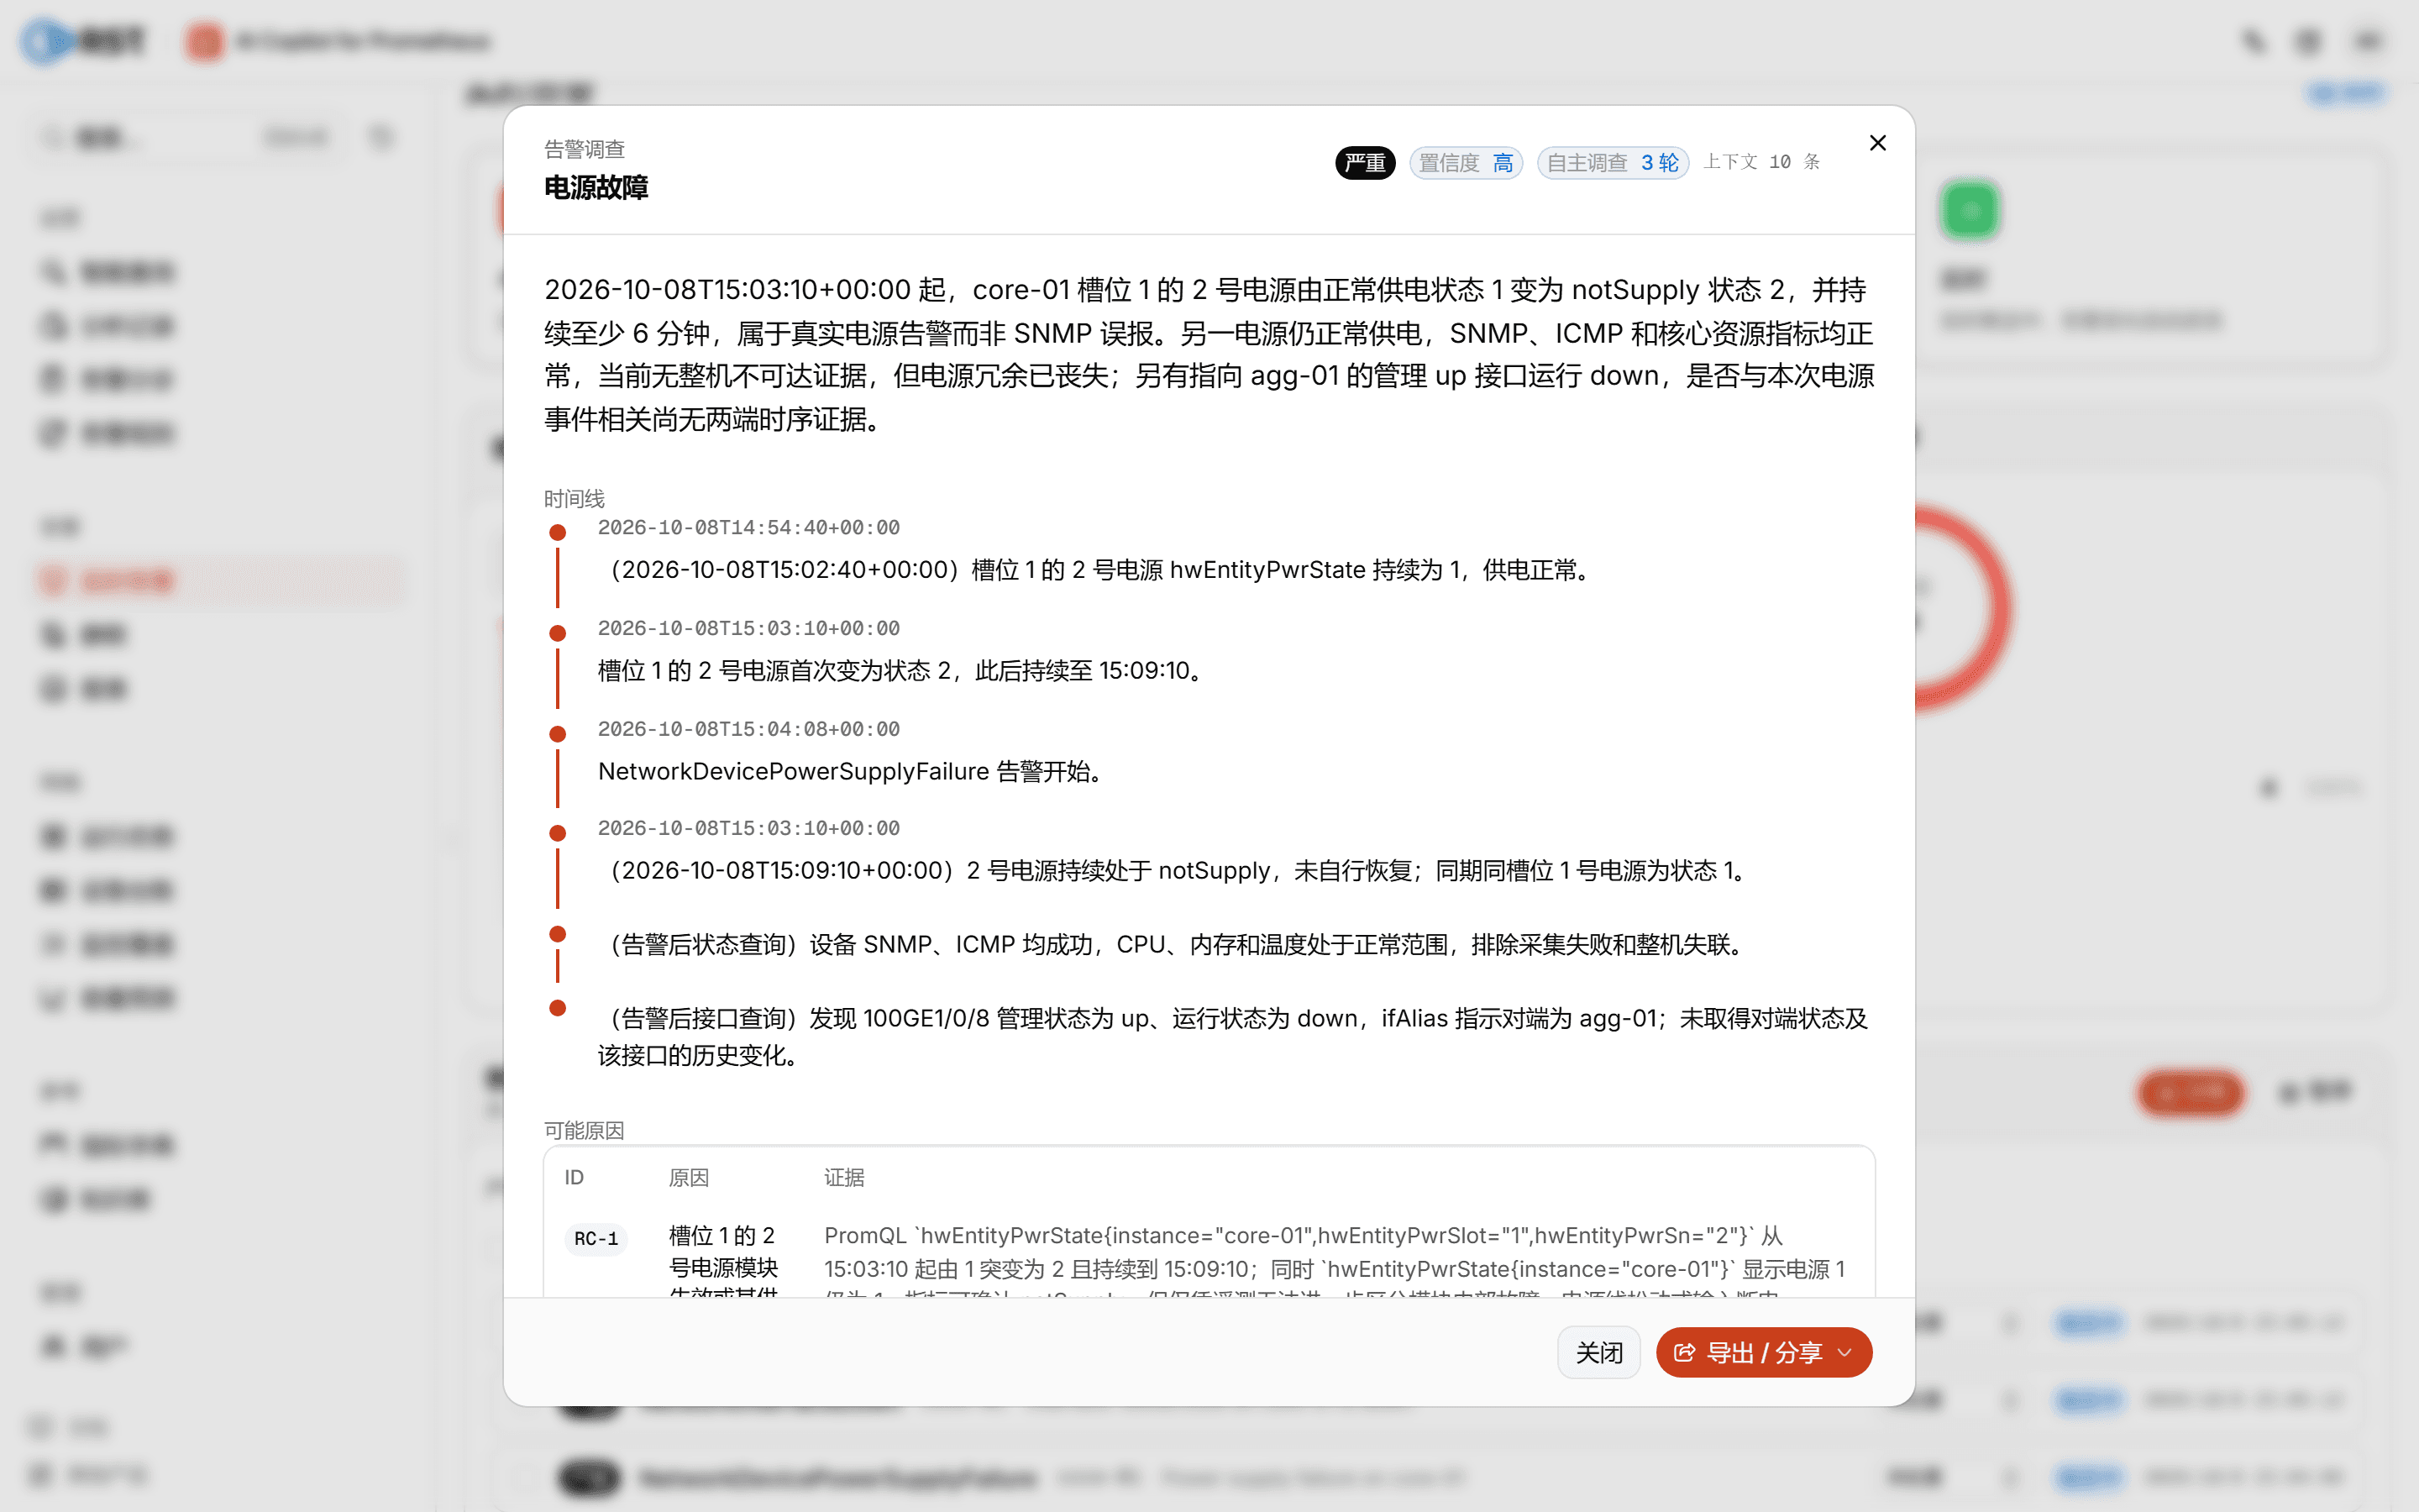The width and height of the screenshot is (2419, 1512).
Task: Select timeline dot for 告警后接口查询 entry
Action: [x=558, y=1008]
